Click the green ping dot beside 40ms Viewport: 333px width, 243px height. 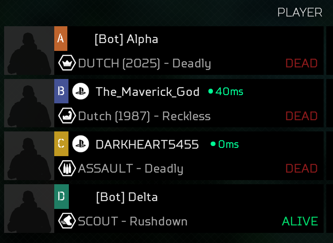coord(211,91)
